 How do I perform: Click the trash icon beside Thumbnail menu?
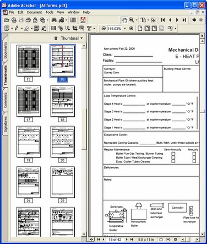point(56,38)
